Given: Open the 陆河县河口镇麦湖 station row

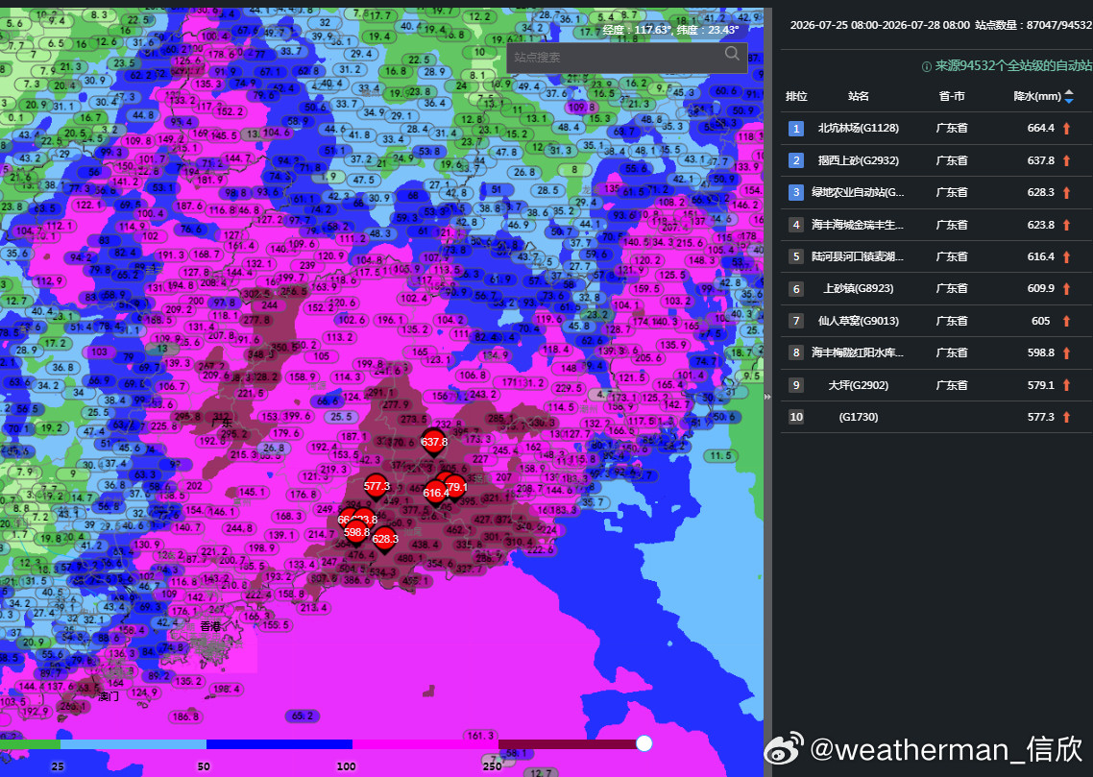Looking at the screenshot, I should coord(936,256).
